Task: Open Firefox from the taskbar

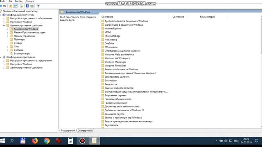Action: [35, 141]
